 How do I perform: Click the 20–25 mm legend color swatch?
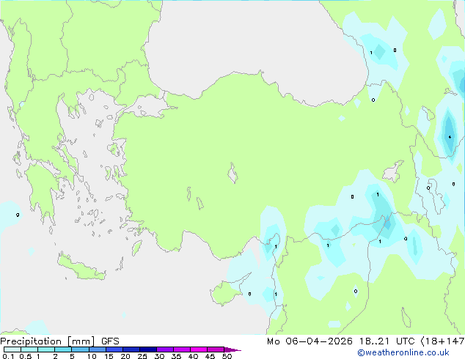click(x=131, y=349)
